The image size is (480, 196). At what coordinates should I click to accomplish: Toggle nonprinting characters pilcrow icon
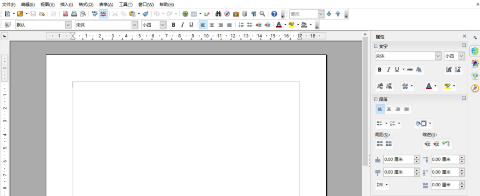click(x=253, y=14)
